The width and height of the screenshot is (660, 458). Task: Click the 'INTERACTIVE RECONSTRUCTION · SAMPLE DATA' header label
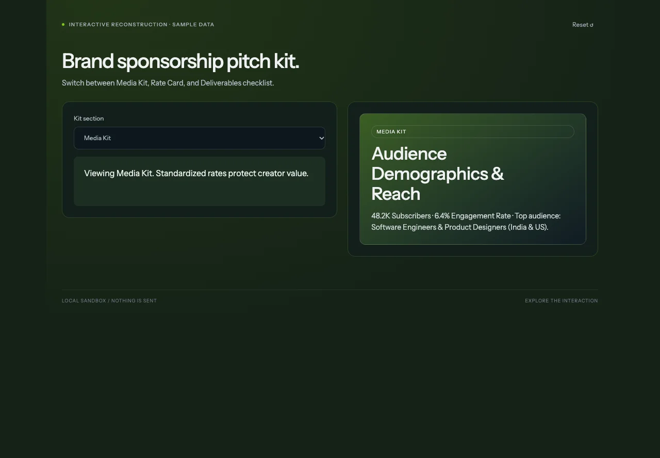tap(141, 25)
